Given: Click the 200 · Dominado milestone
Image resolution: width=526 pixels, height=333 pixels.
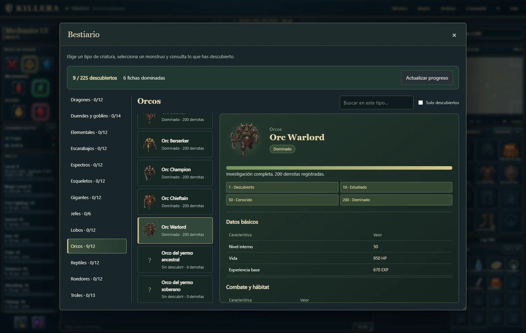Looking at the screenshot, I should tap(396, 200).
